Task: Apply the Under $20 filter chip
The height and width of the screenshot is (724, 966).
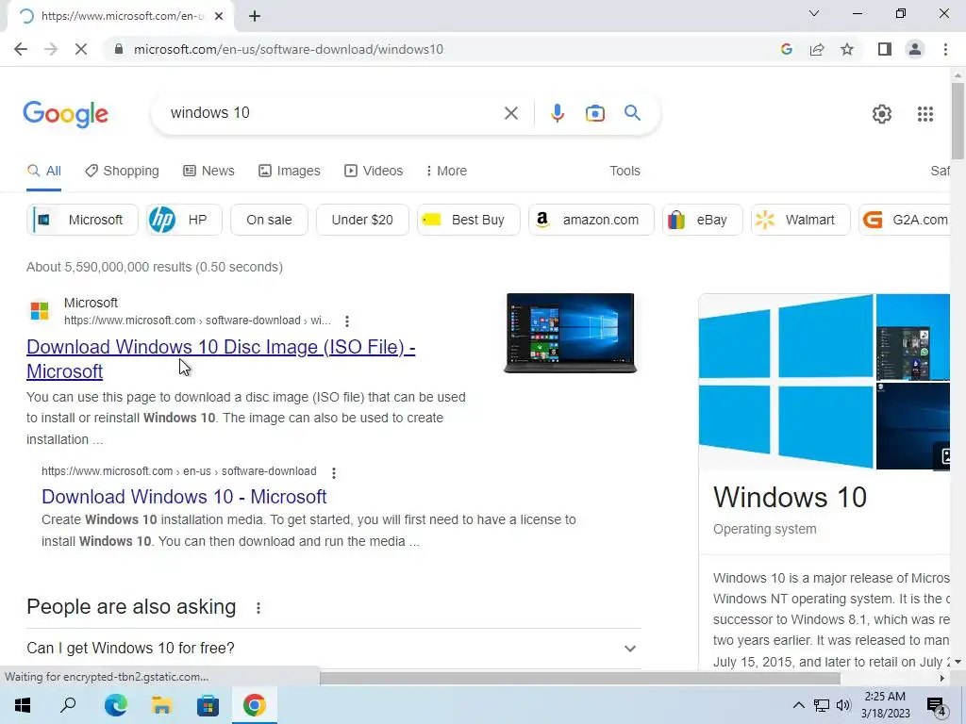Action: 362,220
